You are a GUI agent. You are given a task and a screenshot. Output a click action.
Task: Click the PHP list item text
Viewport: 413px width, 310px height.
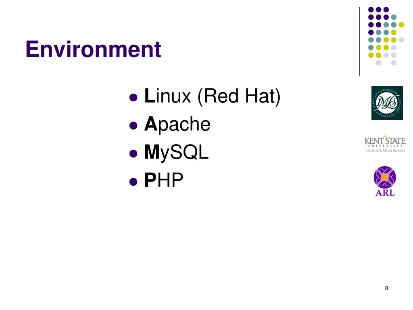point(164,180)
